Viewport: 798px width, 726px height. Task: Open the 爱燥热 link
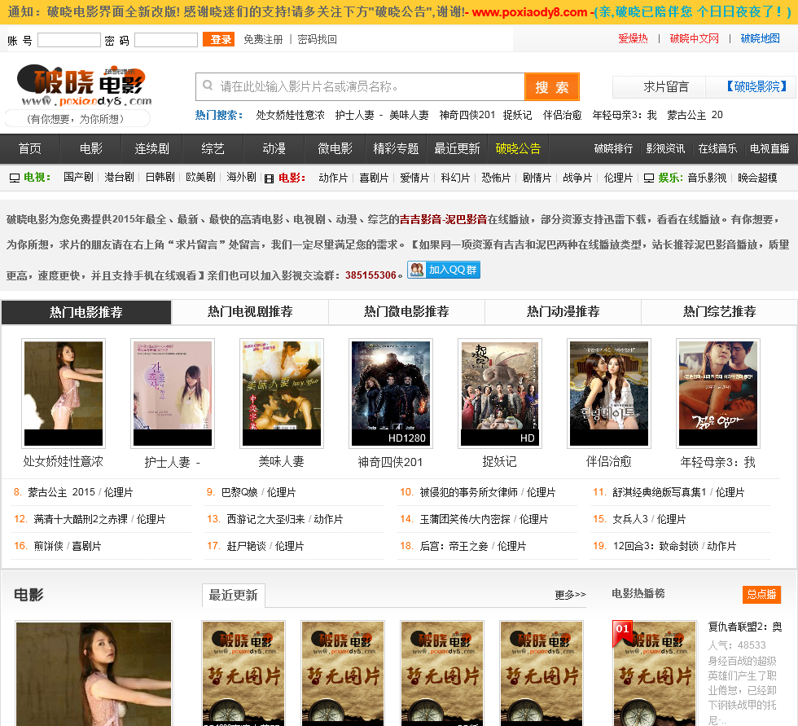click(x=634, y=38)
